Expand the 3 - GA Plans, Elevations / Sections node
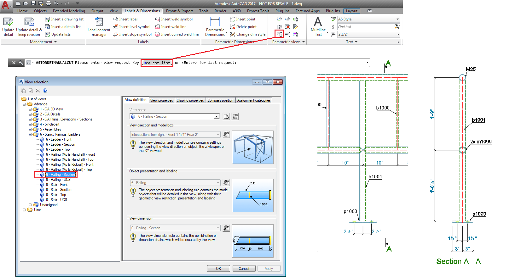 [x=30, y=119]
